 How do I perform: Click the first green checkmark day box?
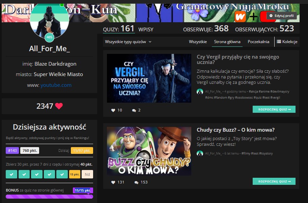12,174
